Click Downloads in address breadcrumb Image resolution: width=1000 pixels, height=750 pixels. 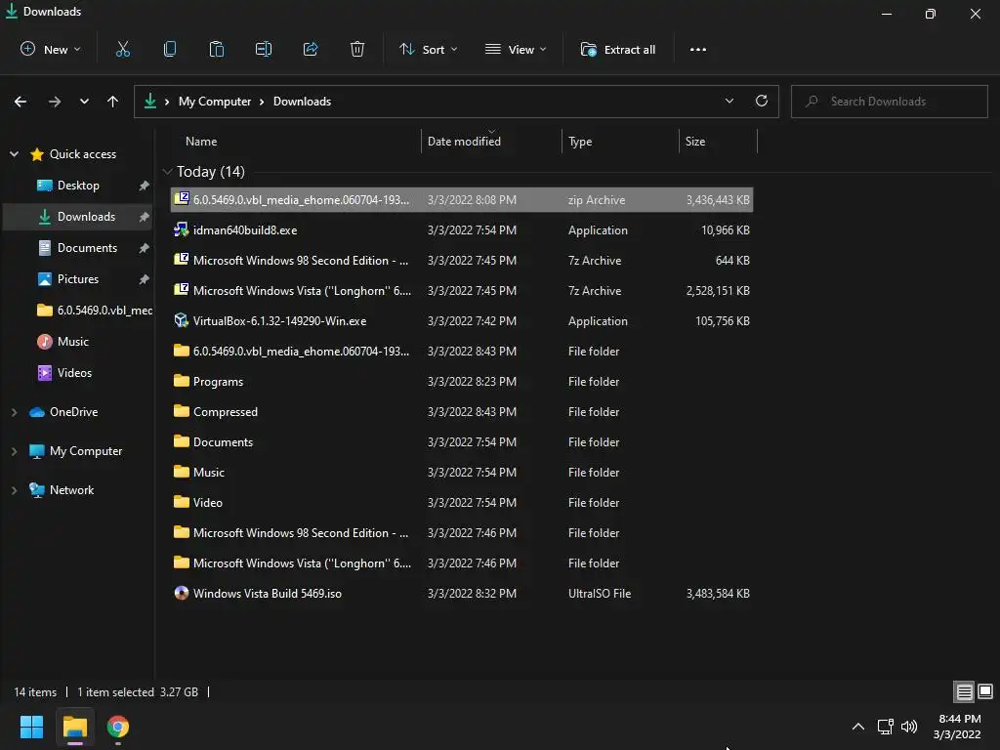click(x=302, y=102)
